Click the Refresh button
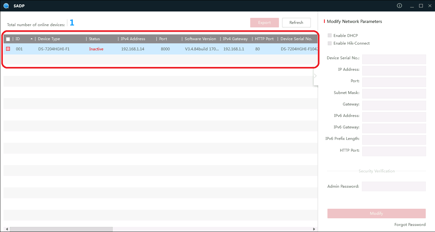The height and width of the screenshot is (232, 435). (296, 23)
